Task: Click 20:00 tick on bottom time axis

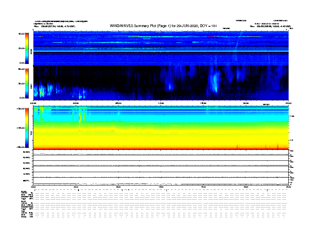Action: pos(246,187)
